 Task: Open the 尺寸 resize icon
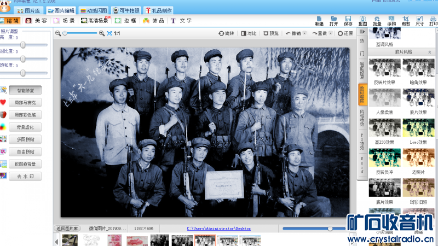pos(419,21)
